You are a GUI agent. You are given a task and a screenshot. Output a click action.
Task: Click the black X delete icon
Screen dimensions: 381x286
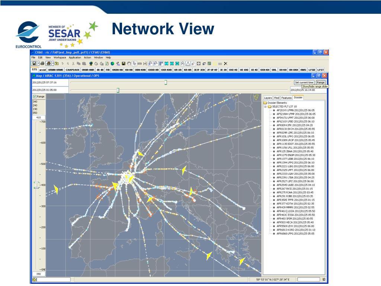point(225,63)
